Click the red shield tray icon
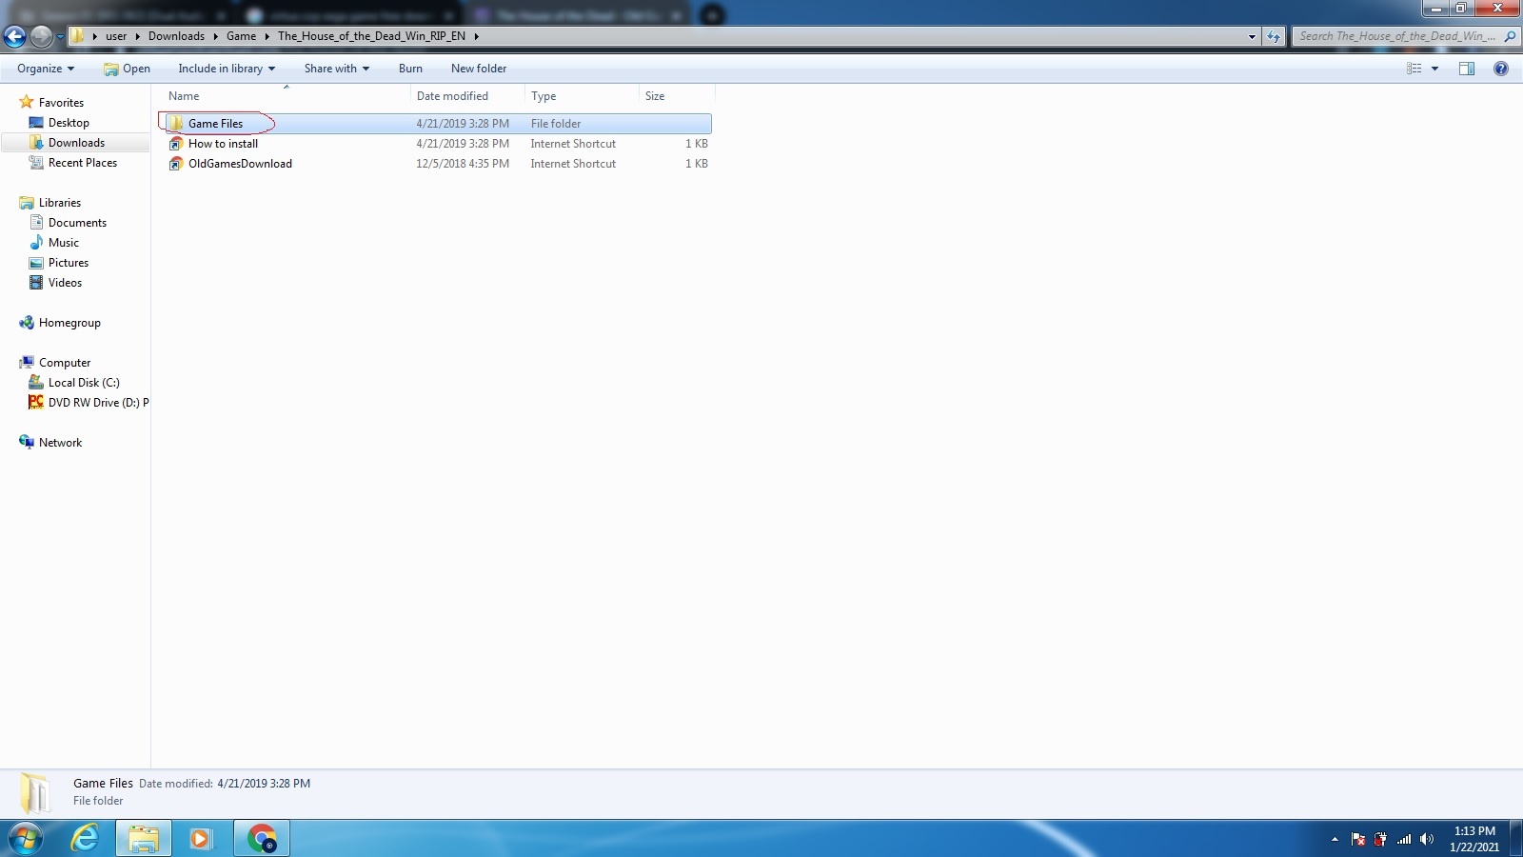The image size is (1523, 857). coord(1380,839)
